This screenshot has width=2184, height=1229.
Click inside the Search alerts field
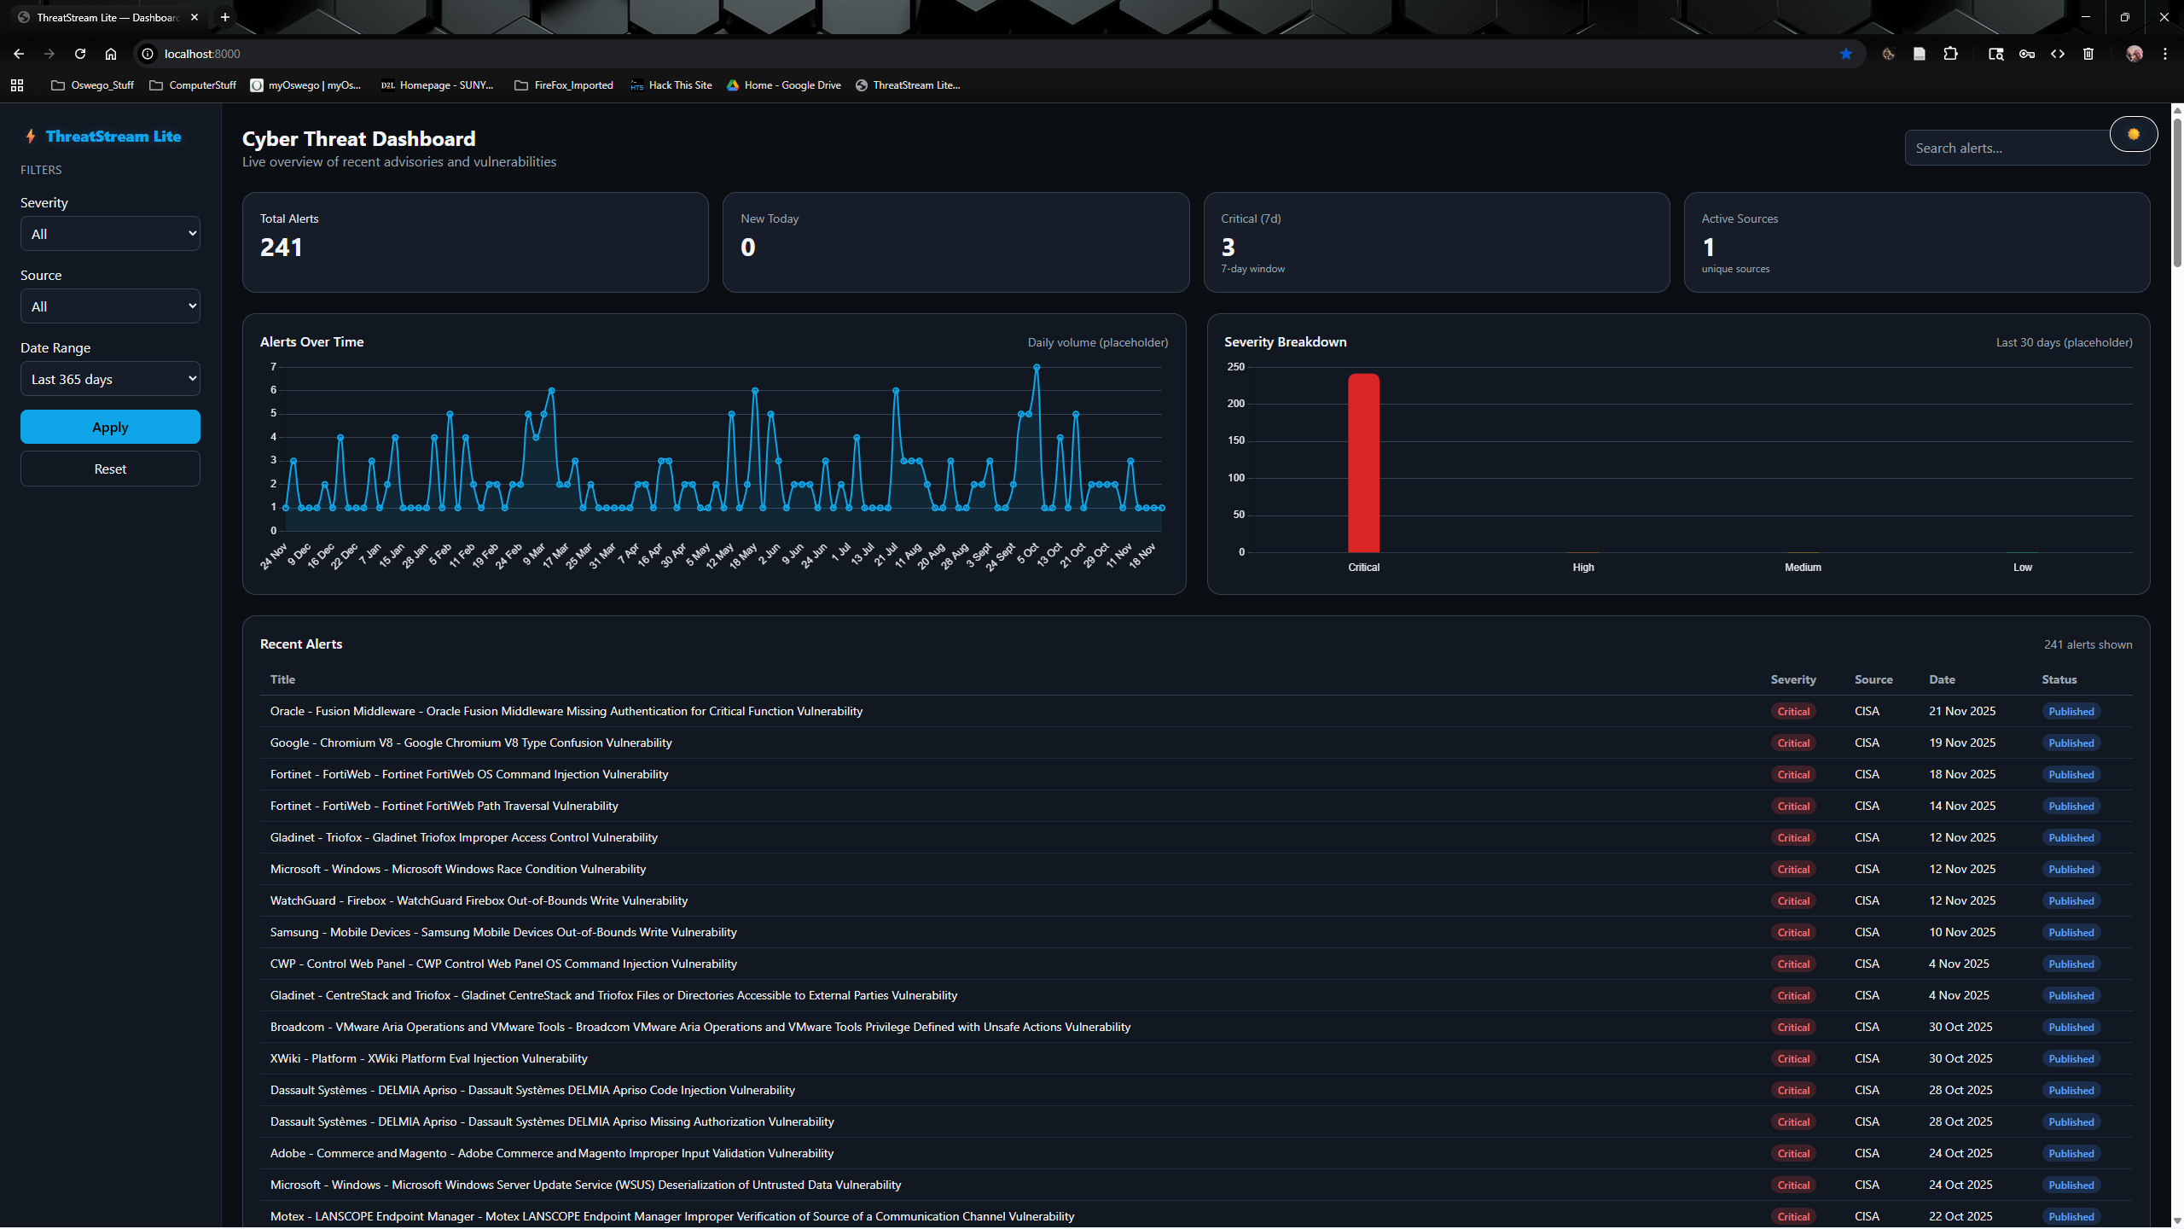(2013, 147)
